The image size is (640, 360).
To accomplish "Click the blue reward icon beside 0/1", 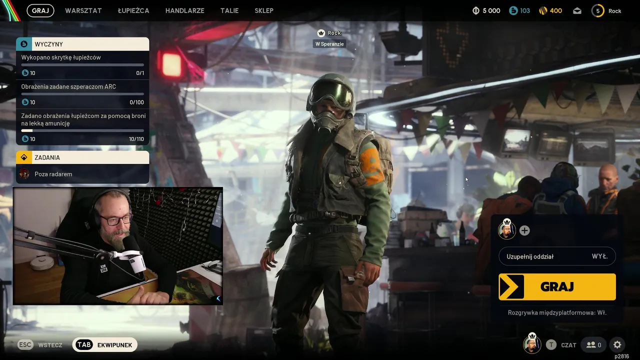I will click(x=25, y=73).
